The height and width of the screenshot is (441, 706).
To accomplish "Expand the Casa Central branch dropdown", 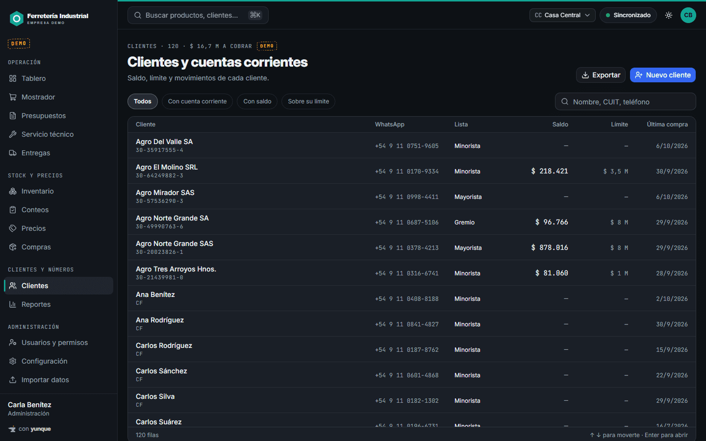I will pyautogui.click(x=562, y=15).
